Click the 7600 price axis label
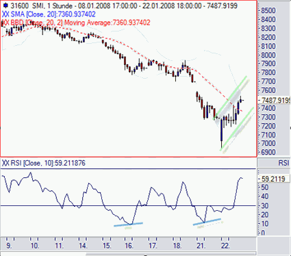 [x=268, y=90]
